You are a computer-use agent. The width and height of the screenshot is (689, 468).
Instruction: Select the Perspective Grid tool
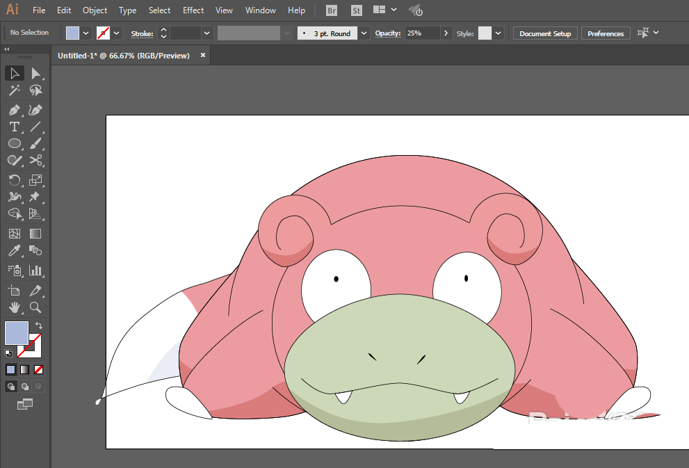(35, 213)
